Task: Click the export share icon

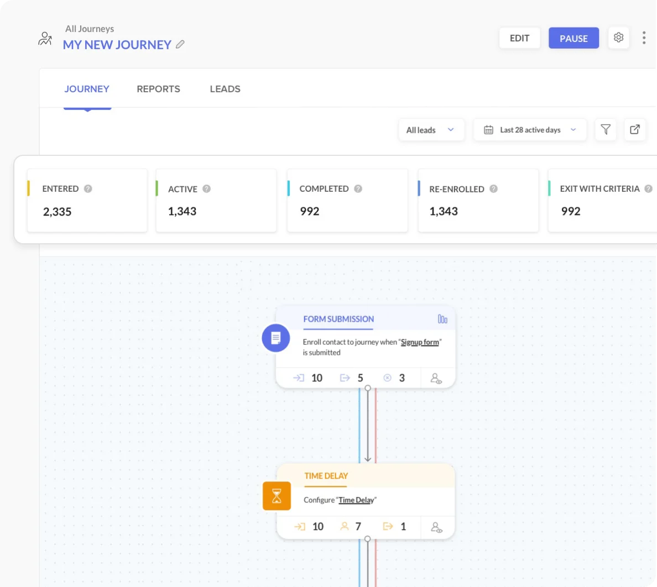Action: coord(635,130)
